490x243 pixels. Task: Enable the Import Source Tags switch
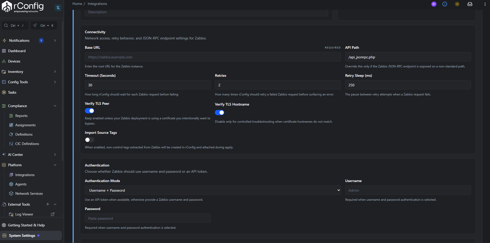coord(90,140)
